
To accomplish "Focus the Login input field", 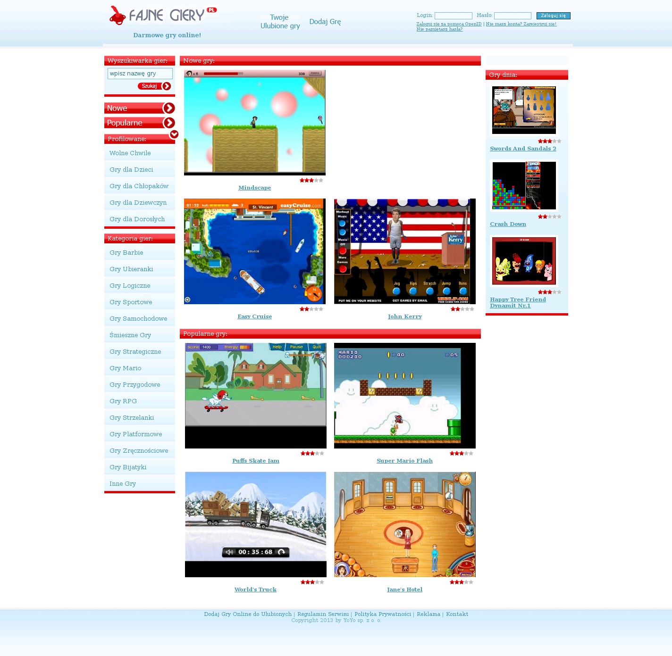I will tap(454, 16).
